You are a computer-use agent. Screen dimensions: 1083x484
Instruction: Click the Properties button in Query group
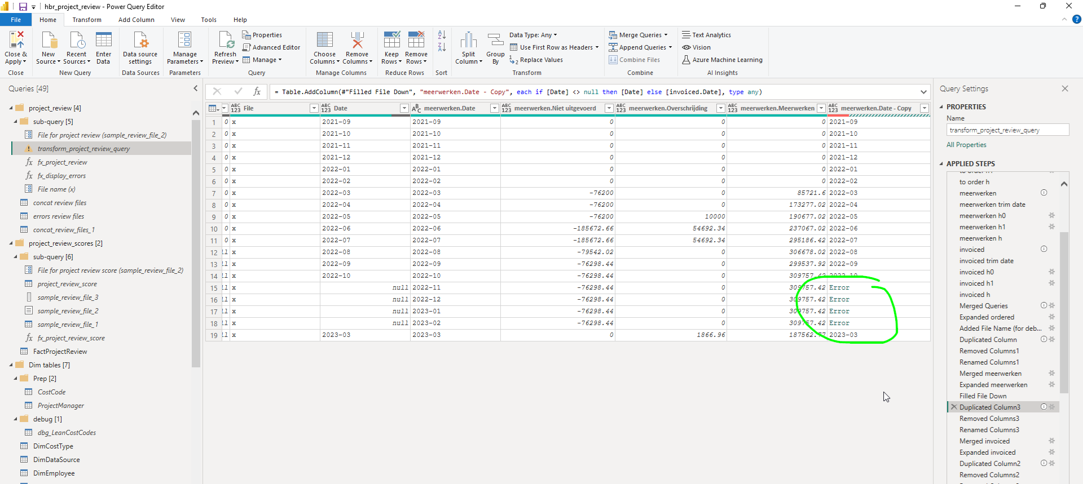pyautogui.click(x=262, y=35)
